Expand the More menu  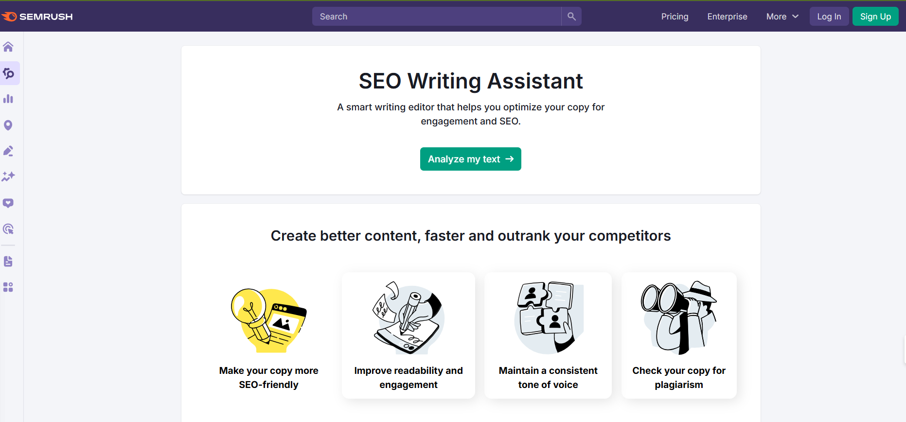coord(782,16)
